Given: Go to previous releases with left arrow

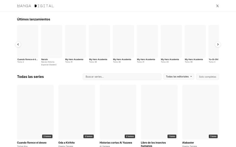Looking at the screenshot, I should (x=18, y=44).
